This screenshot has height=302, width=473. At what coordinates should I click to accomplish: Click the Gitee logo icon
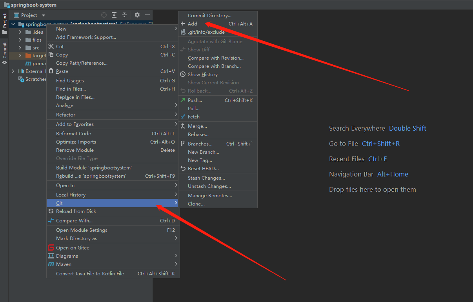(51, 247)
